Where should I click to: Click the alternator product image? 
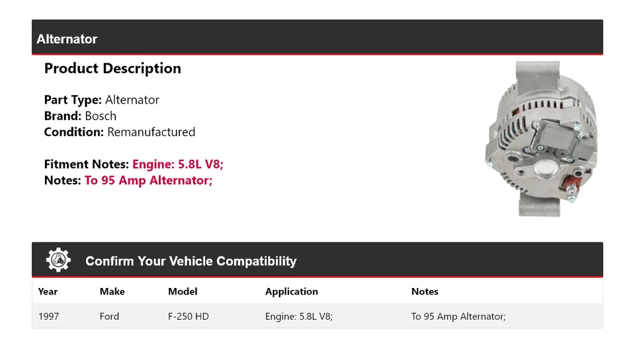(540, 139)
